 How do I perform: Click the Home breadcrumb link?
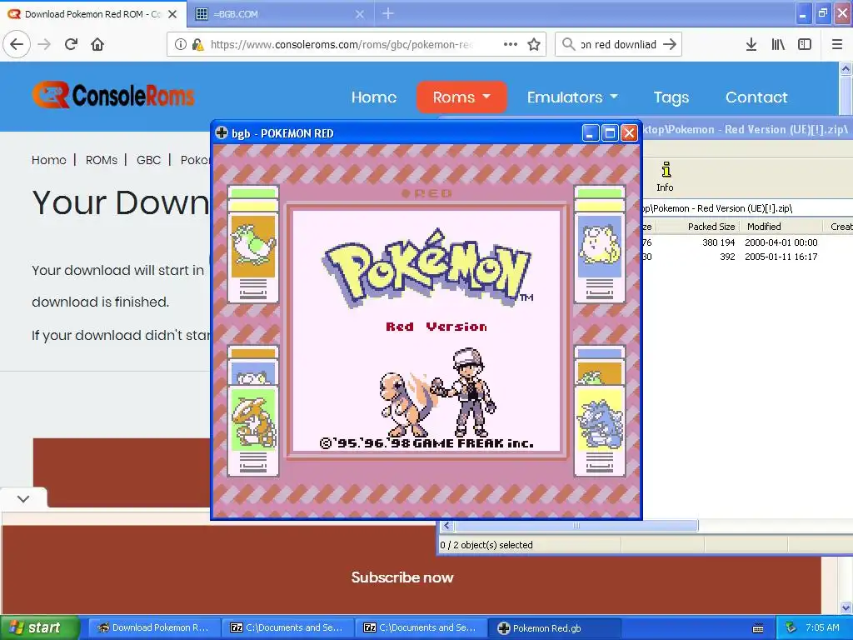[48, 160]
